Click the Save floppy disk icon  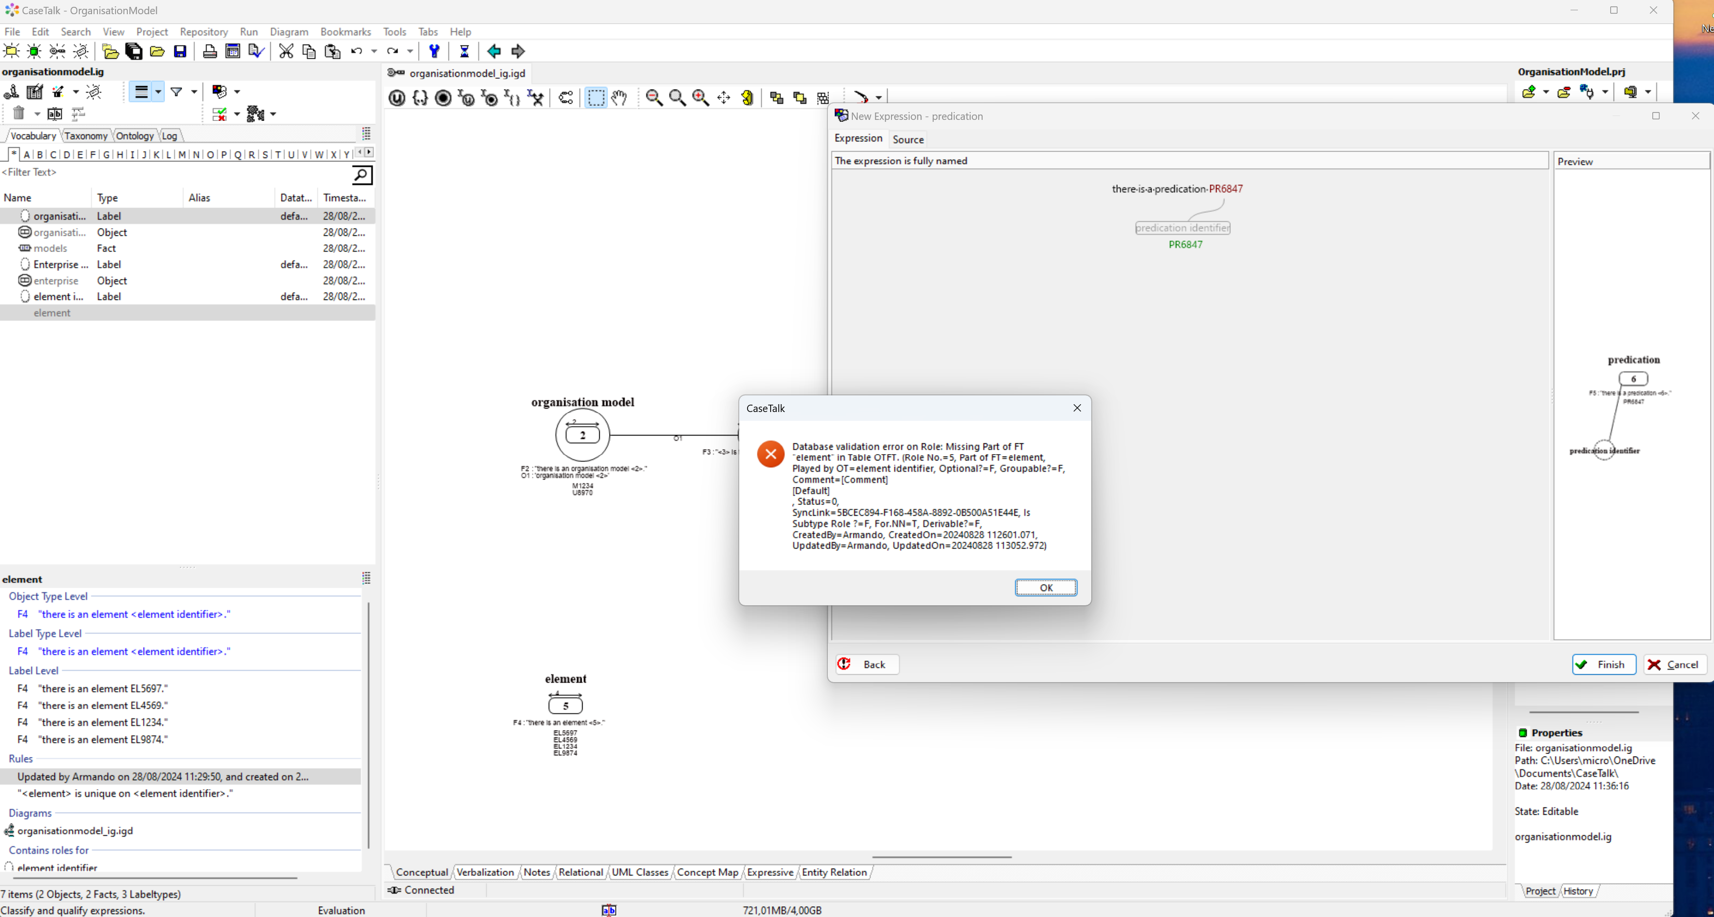[180, 51]
